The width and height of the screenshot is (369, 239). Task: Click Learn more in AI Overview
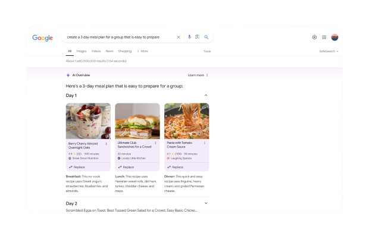tap(196, 76)
